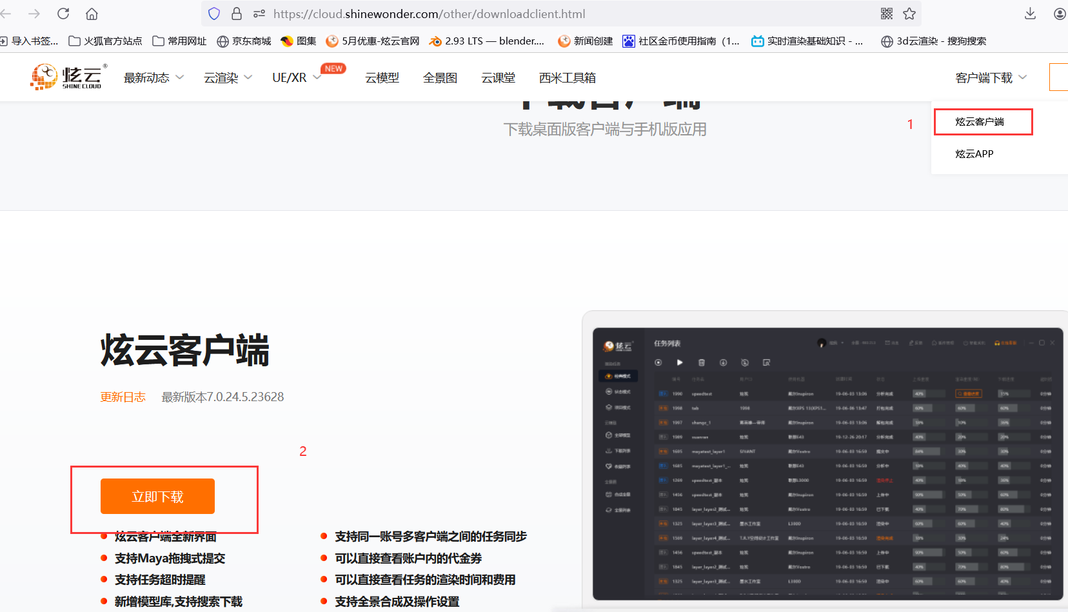The height and width of the screenshot is (612, 1068).
Task: Reload the page with the refresh icon
Action: pos(63,14)
